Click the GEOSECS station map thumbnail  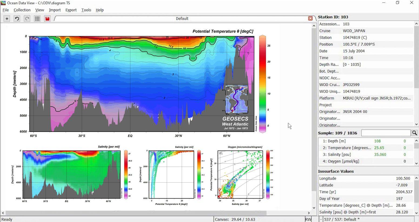[237, 100]
